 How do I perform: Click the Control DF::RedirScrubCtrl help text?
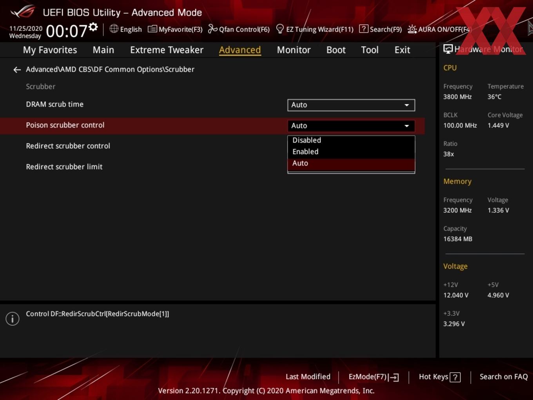pos(98,314)
